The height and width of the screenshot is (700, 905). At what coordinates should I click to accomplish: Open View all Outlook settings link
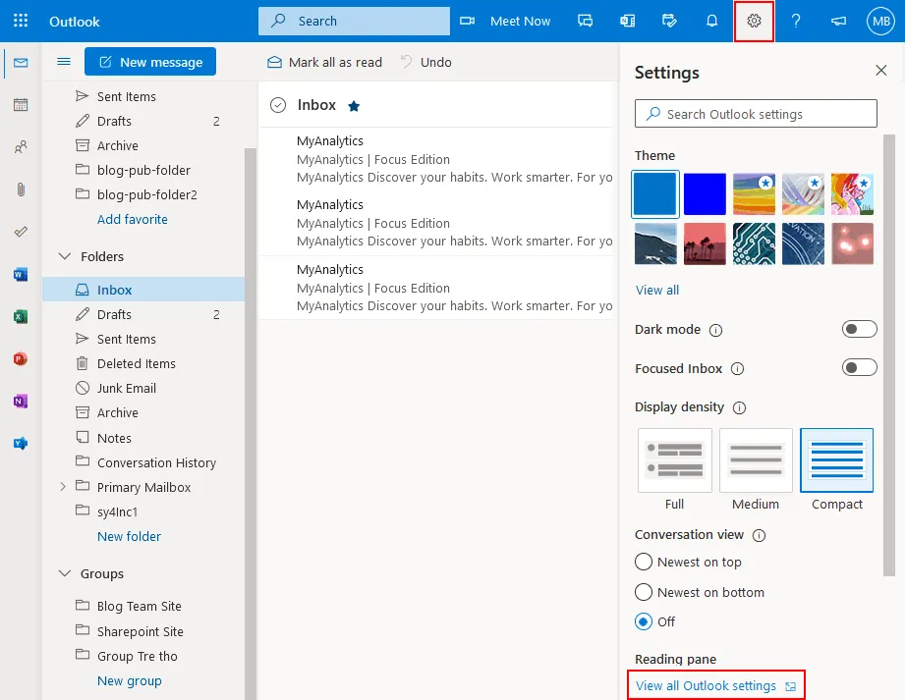pyautogui.click(x=706, y=685)
